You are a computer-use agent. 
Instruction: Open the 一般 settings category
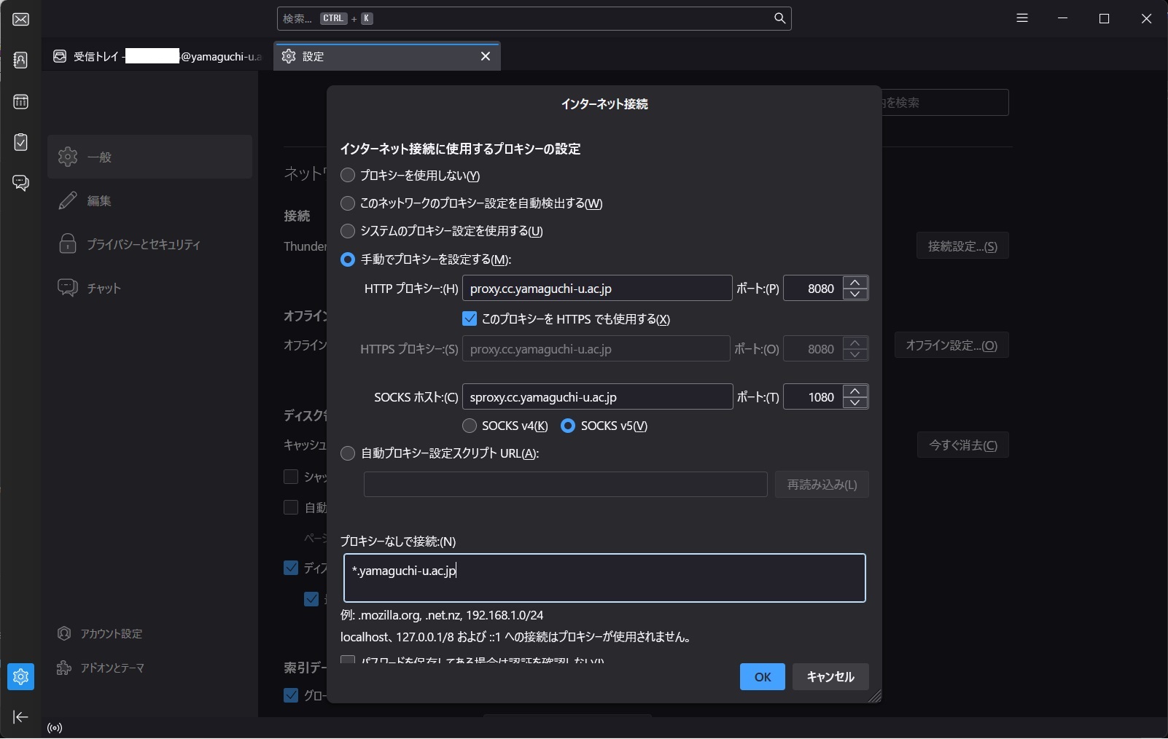coord(149,157)
